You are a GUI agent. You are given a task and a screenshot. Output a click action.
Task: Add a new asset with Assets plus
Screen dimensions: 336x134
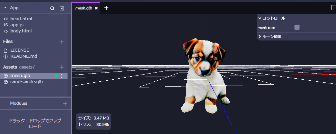click(x=62, y=67)
